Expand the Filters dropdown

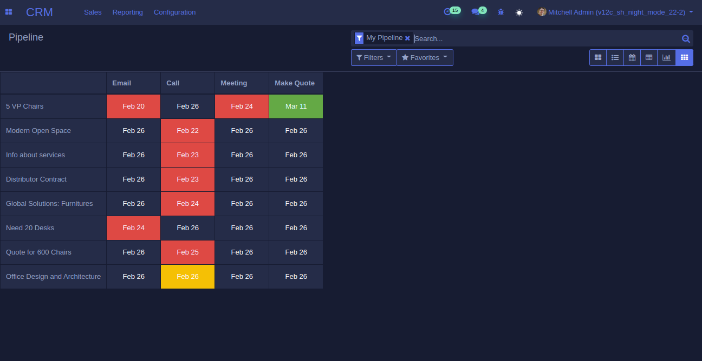374,57
